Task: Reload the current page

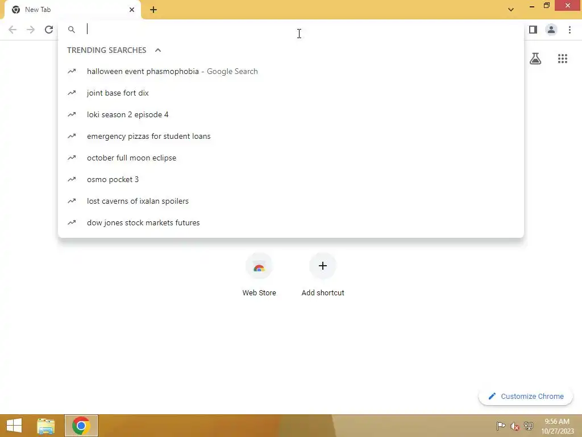Action: coord(49,30)
